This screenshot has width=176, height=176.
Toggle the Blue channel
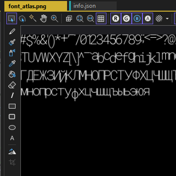(x=137, y=18)
